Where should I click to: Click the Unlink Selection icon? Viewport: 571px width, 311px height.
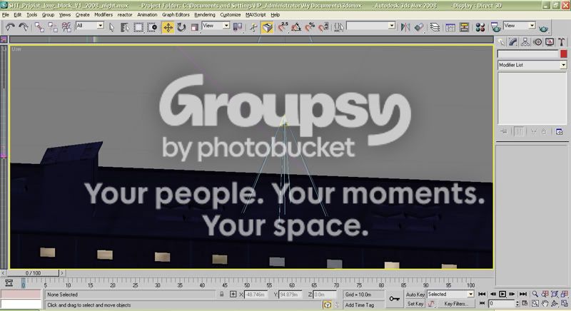(x=53, y=27)
